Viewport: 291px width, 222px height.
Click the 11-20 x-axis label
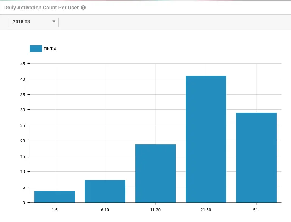[155, 210]
